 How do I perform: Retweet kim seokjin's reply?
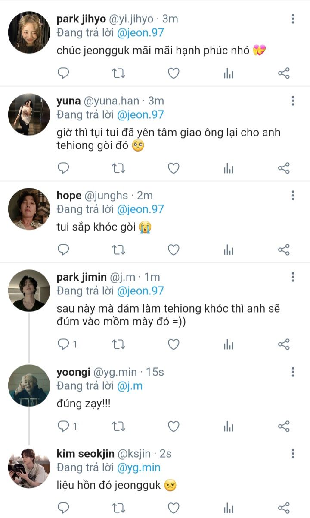[x=118, y=507]
